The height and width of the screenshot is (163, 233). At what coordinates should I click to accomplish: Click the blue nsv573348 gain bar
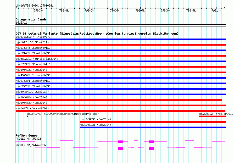click(x=120, y=50)
